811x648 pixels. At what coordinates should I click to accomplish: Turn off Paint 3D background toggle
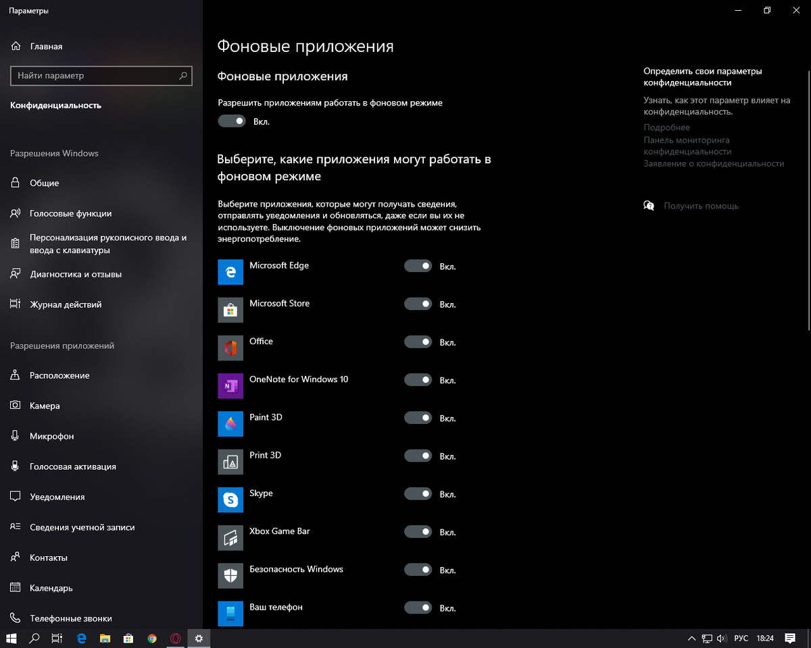[418, 418]
